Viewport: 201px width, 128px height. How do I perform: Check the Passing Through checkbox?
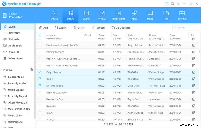tap(40, 52)
